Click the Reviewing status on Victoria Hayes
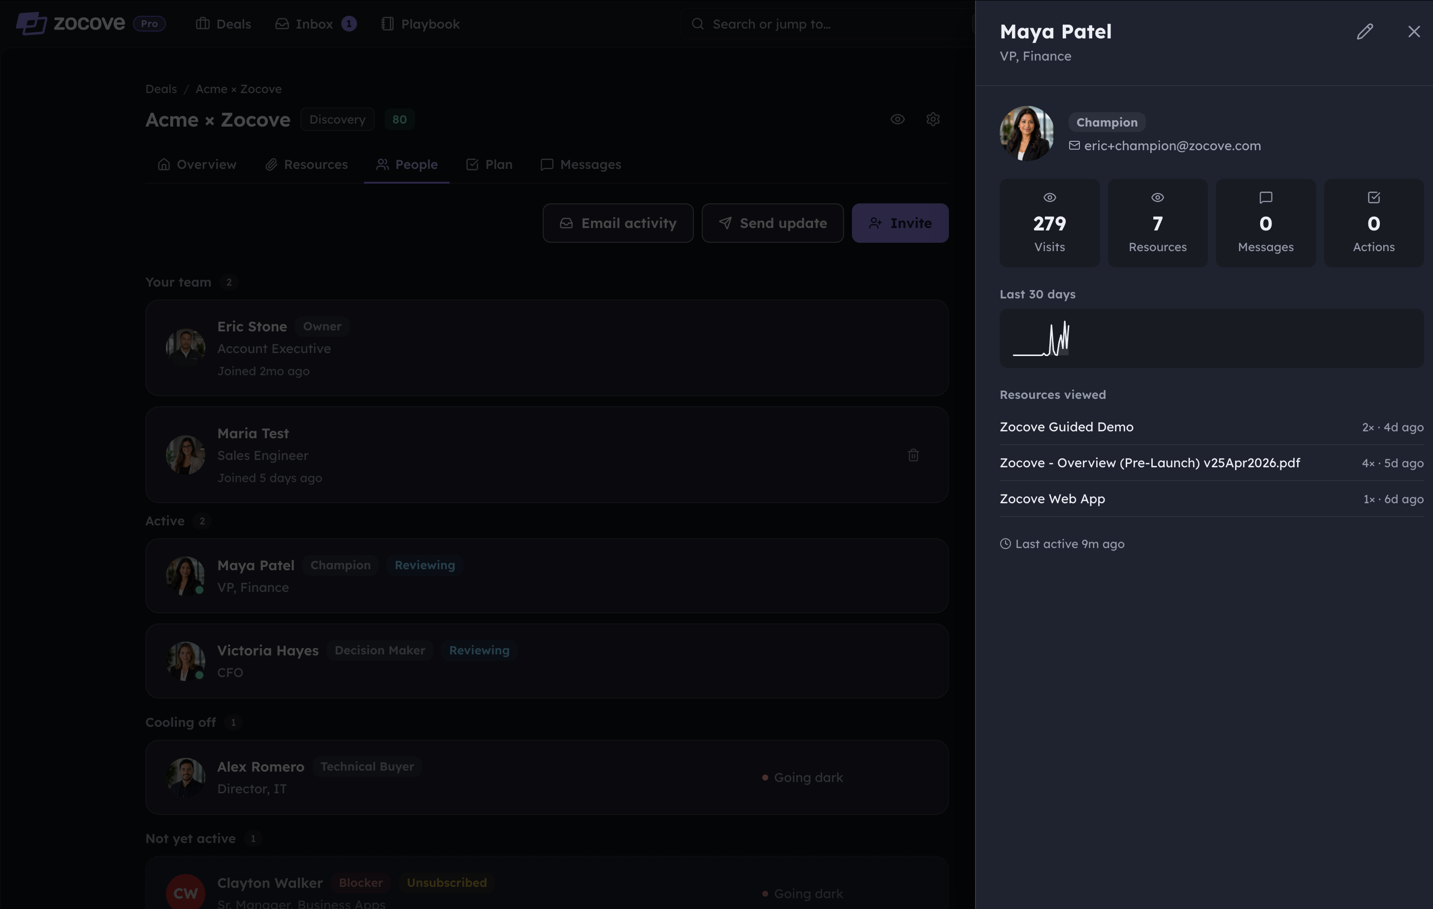This screenshot has height=909, width=1433. click(479, 650)
